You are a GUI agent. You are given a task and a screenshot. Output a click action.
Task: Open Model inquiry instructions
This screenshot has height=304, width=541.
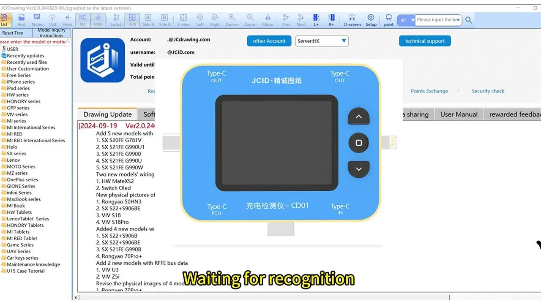pos(52,33)
